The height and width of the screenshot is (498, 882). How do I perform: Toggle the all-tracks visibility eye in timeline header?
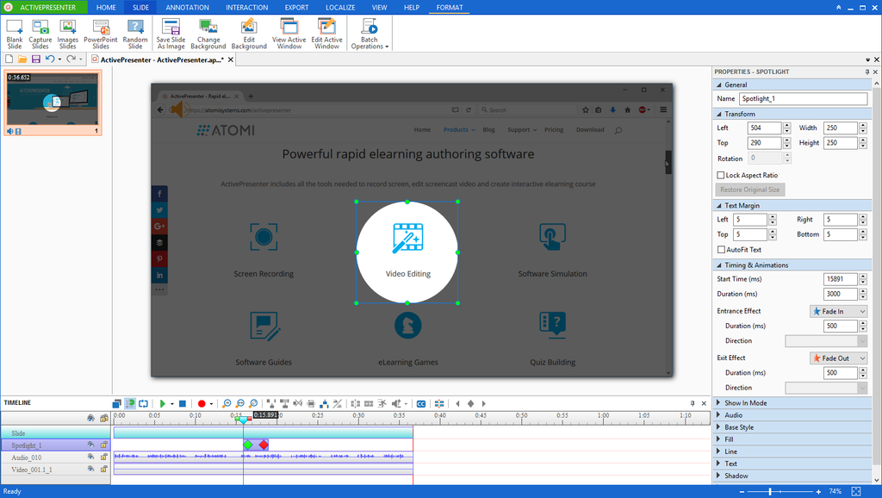click(90, 418)
